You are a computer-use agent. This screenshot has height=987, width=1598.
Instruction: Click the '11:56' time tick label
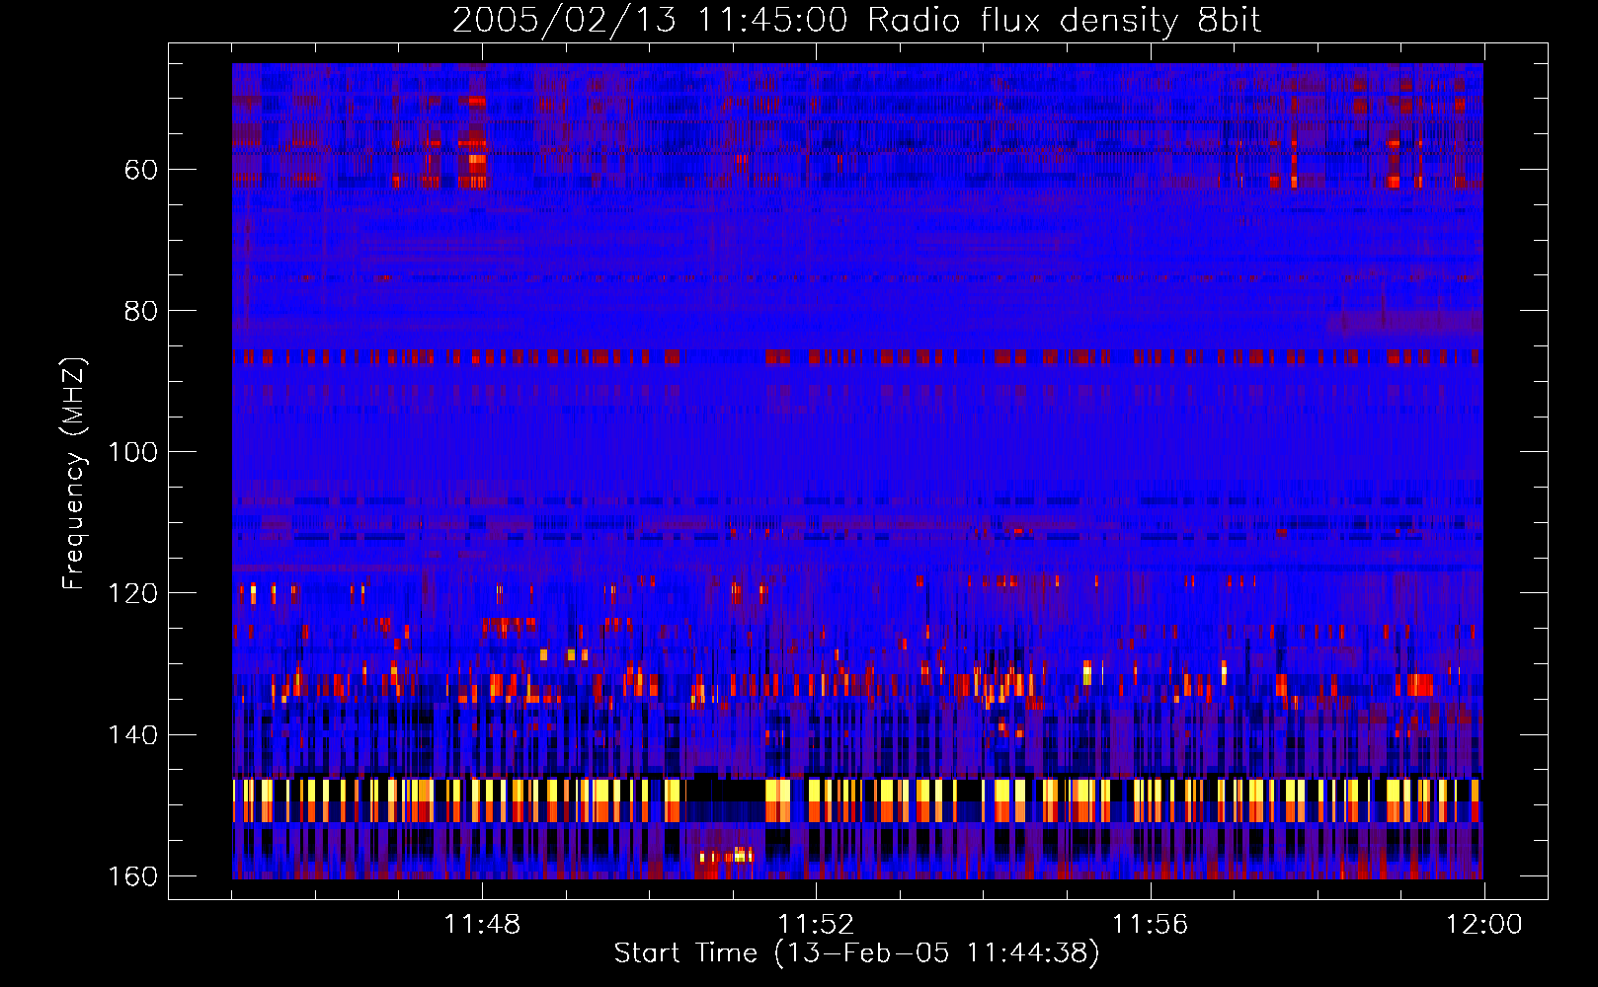click(1150, 925)
